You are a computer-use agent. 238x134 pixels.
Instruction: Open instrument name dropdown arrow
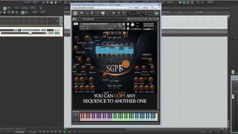pos(81,24)
